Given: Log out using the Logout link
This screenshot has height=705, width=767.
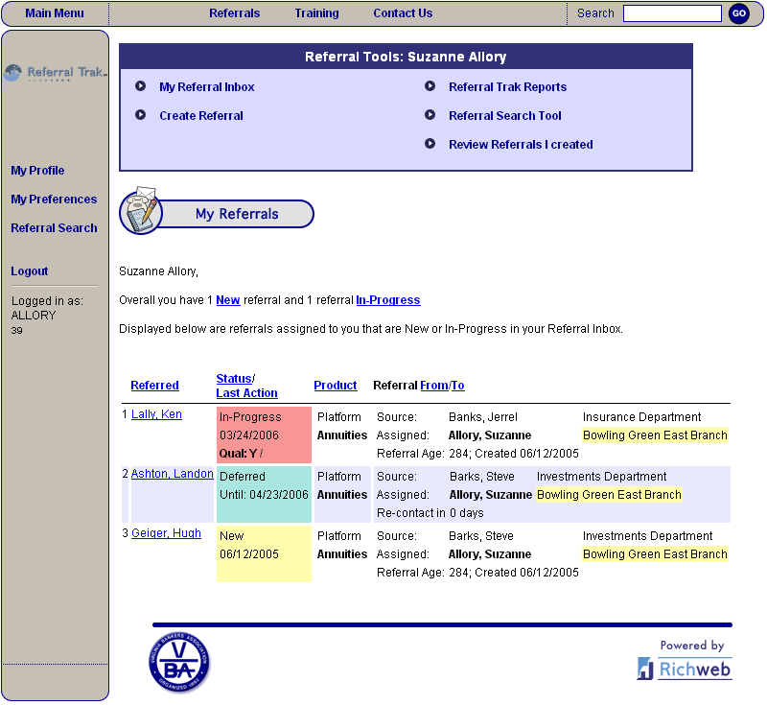Looking at the screenshot, I should (x=30, y=271).
